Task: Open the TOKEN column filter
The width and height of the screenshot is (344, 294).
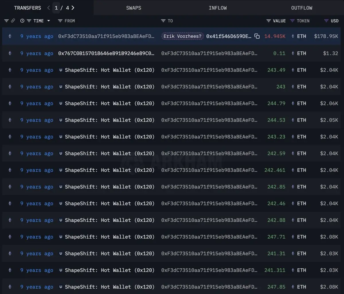Action: (292, 21)
